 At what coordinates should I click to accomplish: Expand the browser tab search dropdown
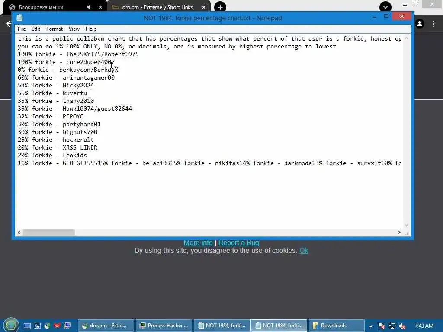coord(385,7)
